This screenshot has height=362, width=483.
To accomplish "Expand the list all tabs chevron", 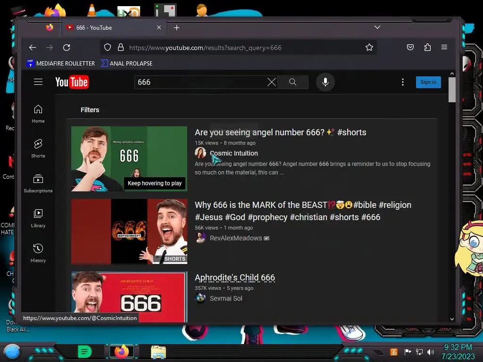I will [x=377, y=27].
